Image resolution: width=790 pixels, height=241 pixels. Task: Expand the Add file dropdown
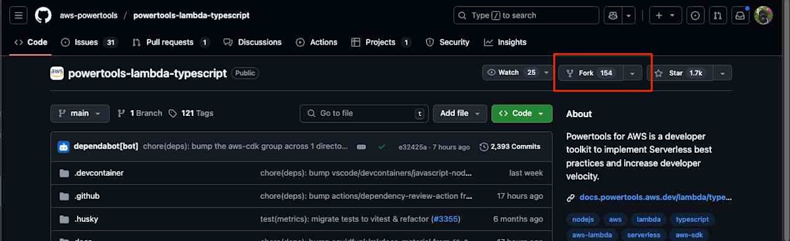(460, 113)
